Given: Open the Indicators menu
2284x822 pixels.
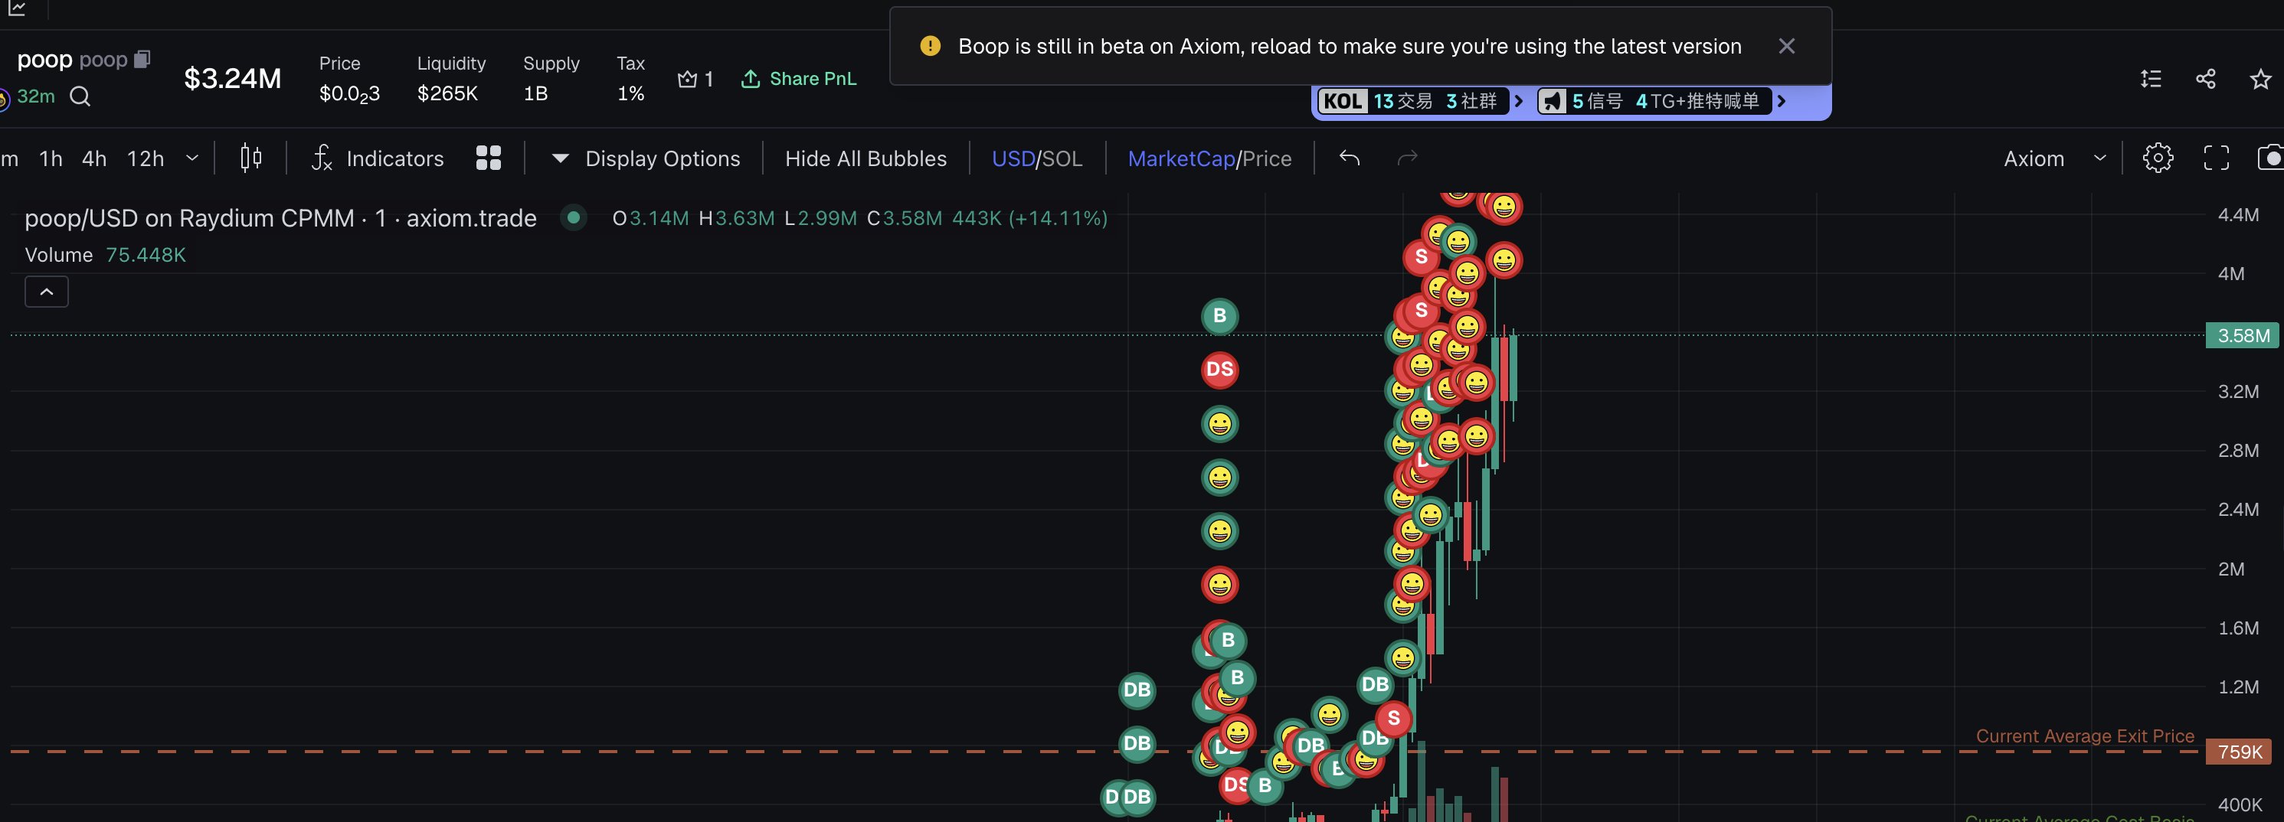Looking at the screenshot, I should (378, 158).
